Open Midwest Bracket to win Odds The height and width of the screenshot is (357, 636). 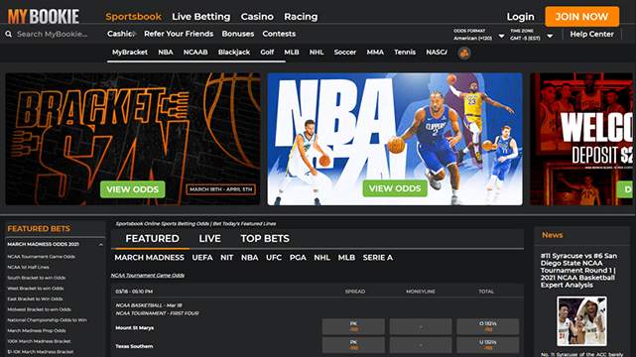(x=39, y=309)
